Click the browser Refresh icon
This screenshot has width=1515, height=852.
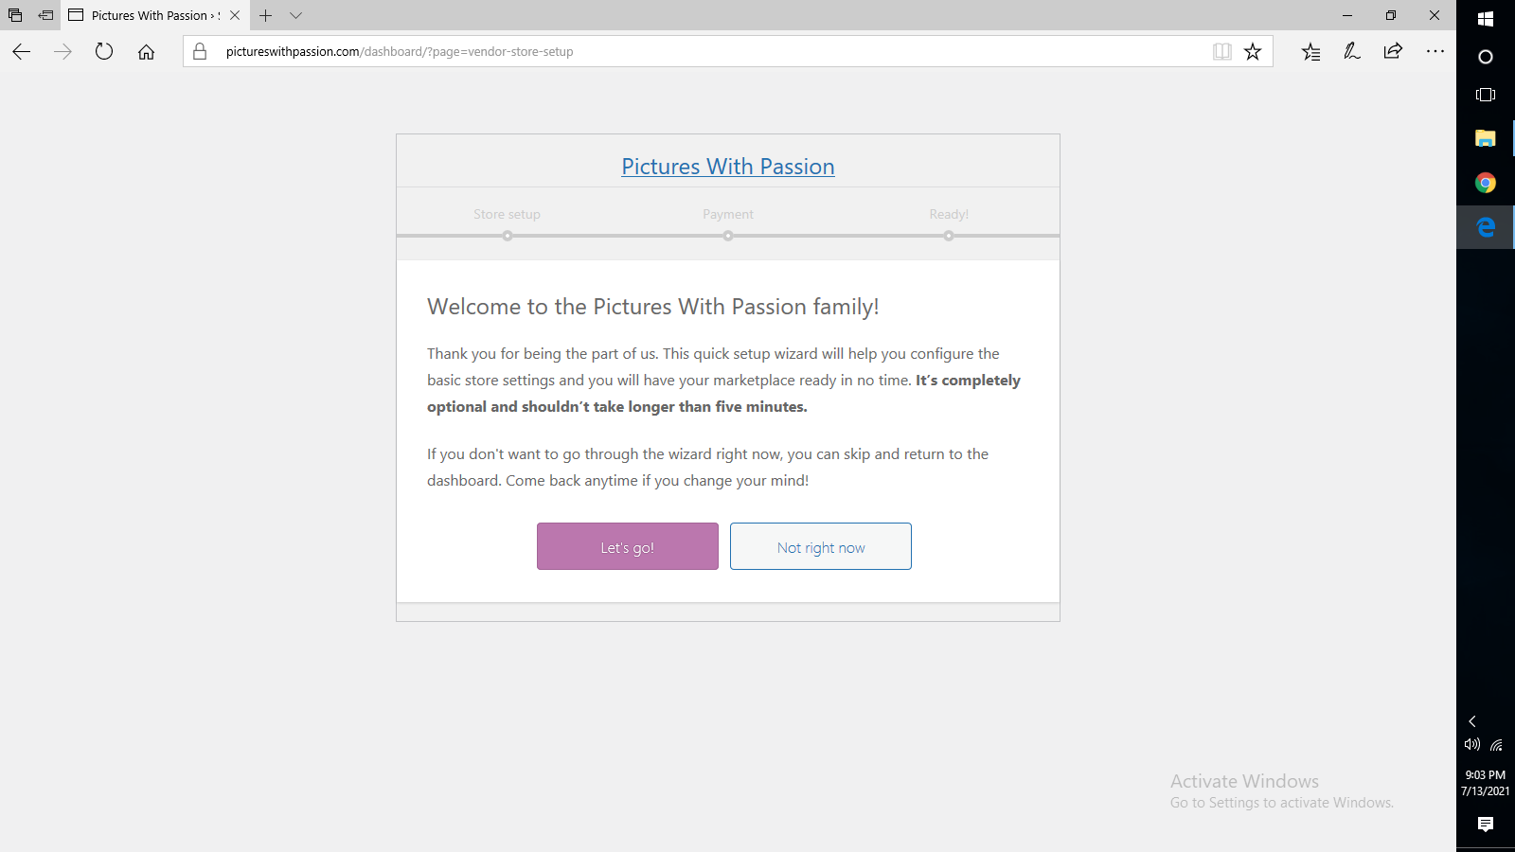coord(104,52)
